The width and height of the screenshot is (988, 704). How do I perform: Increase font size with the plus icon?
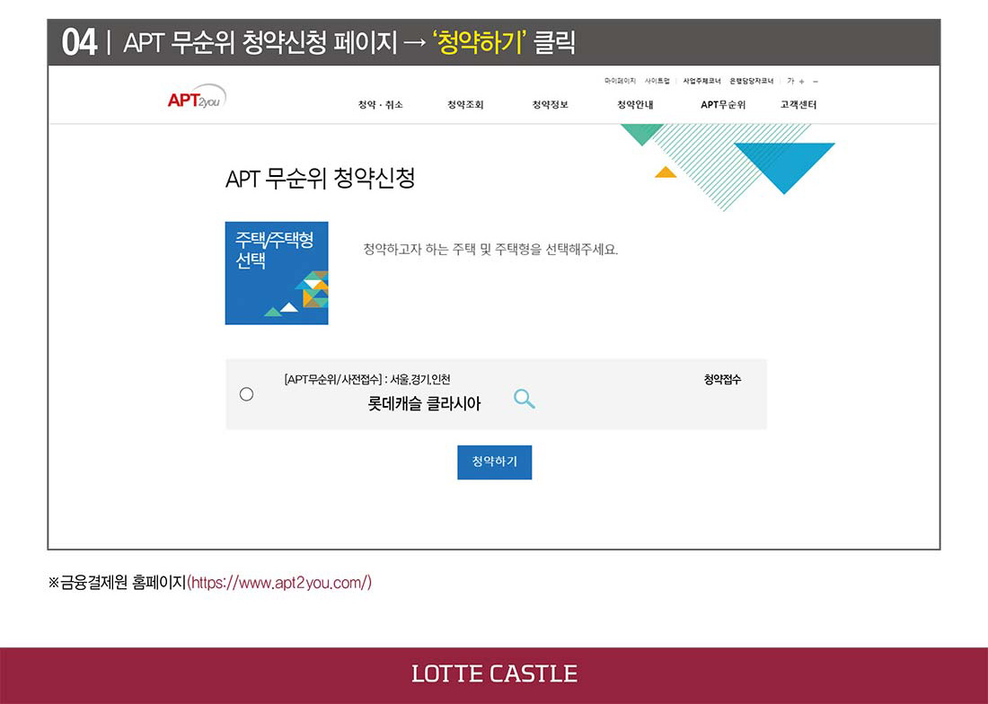(801, 81)
